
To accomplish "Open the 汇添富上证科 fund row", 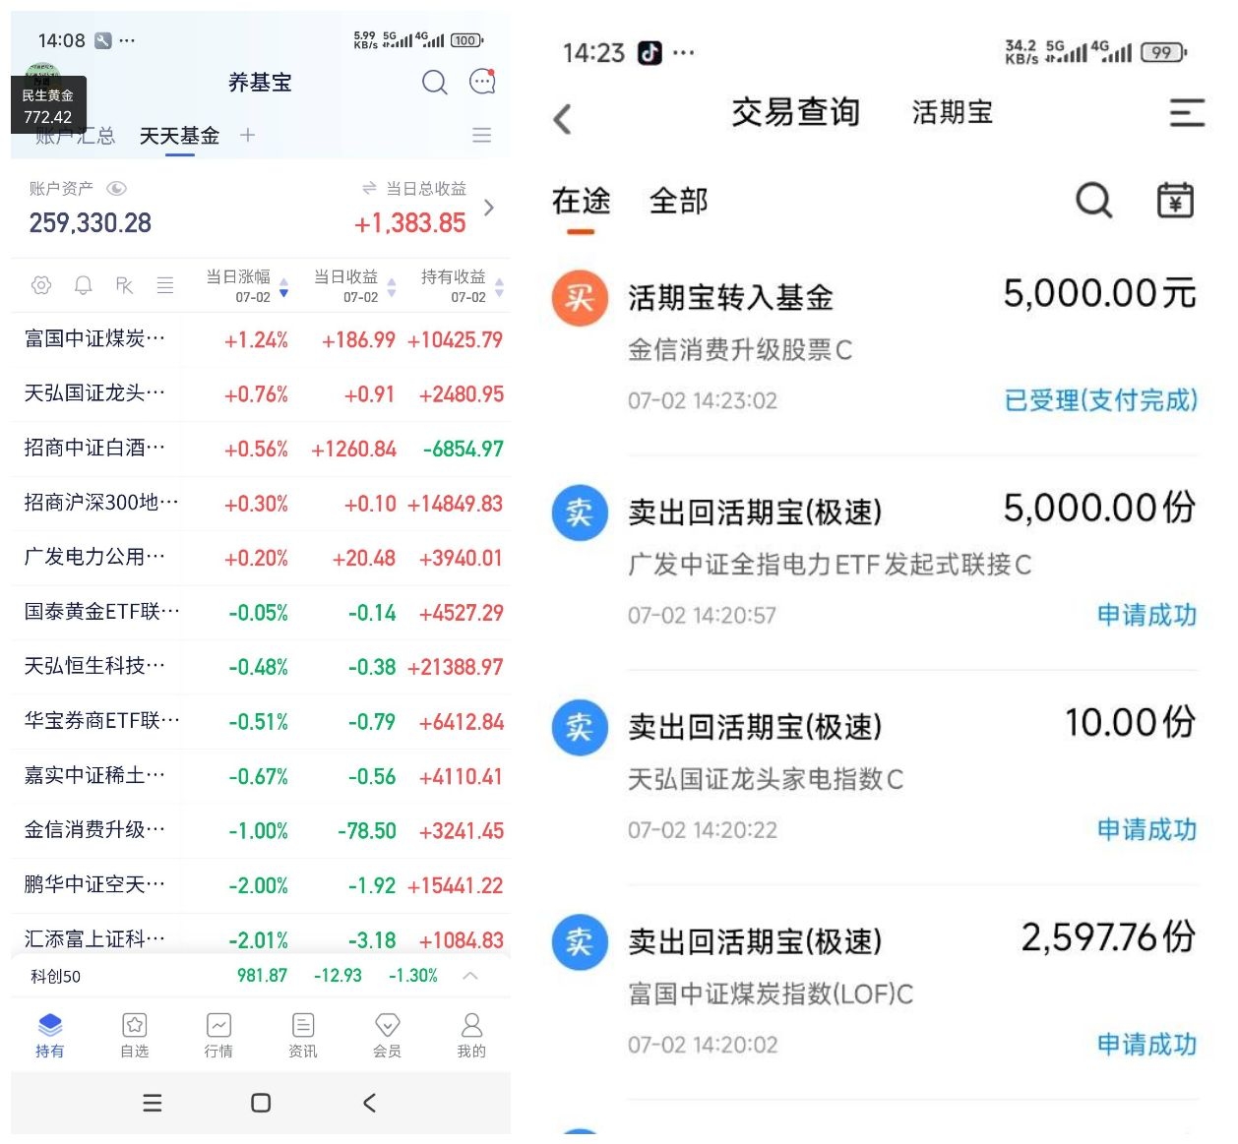I will click(261, 935).
